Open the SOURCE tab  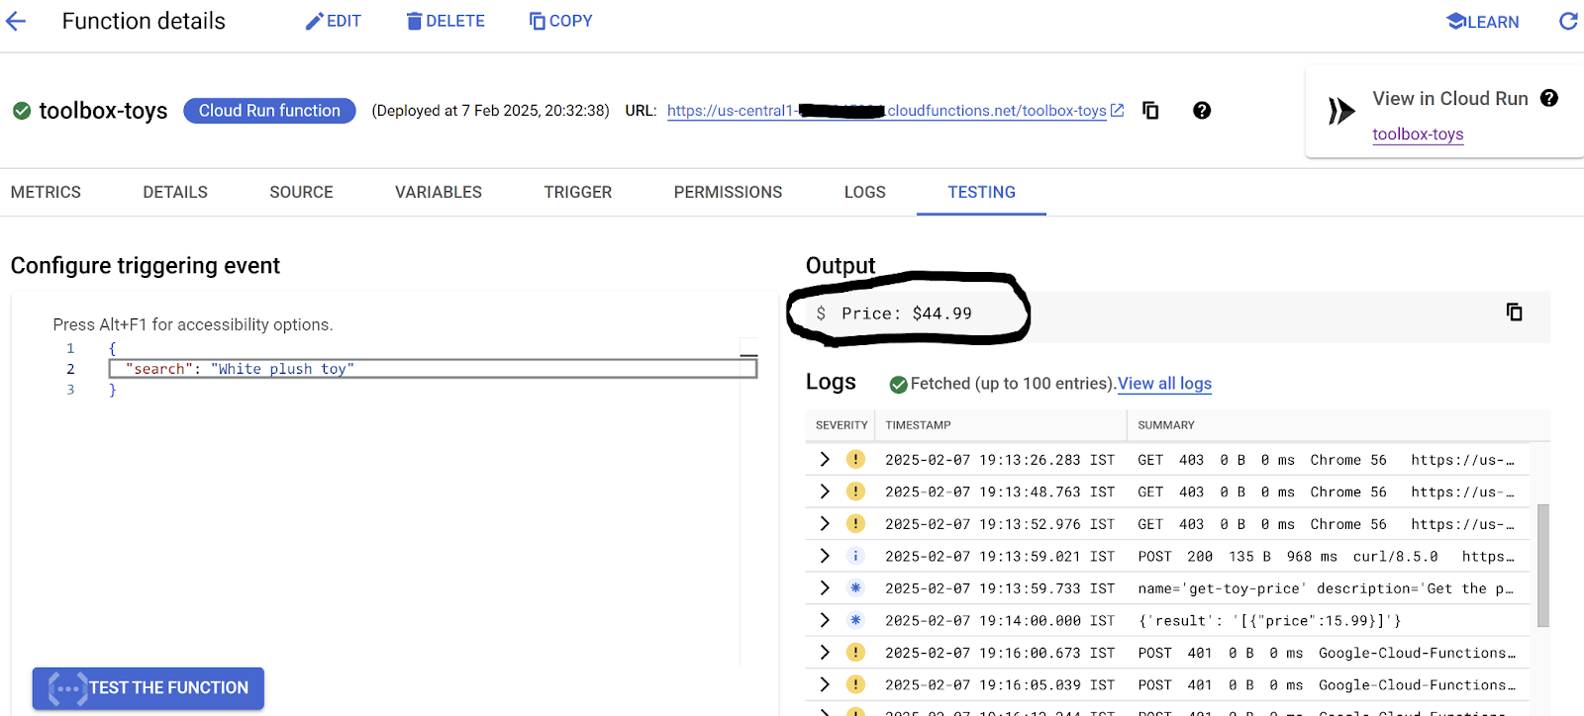tap(301, 192)
